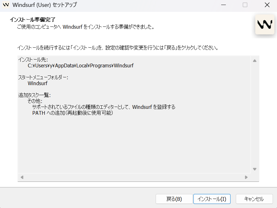Click the インストール先: label in the summary

pos(33,60)
